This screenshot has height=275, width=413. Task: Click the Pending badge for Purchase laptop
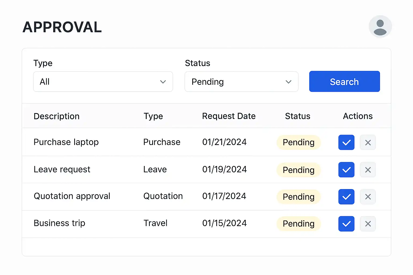298,142
